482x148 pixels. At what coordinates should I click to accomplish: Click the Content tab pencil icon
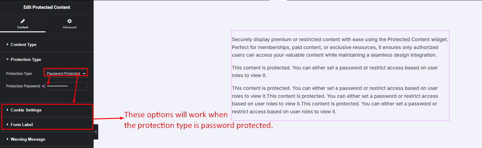pos(23,21)
